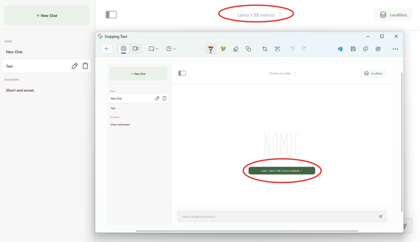Select the eraser tool
The width and height of the screenshot is (420, 242).
[x=235, y=49]
